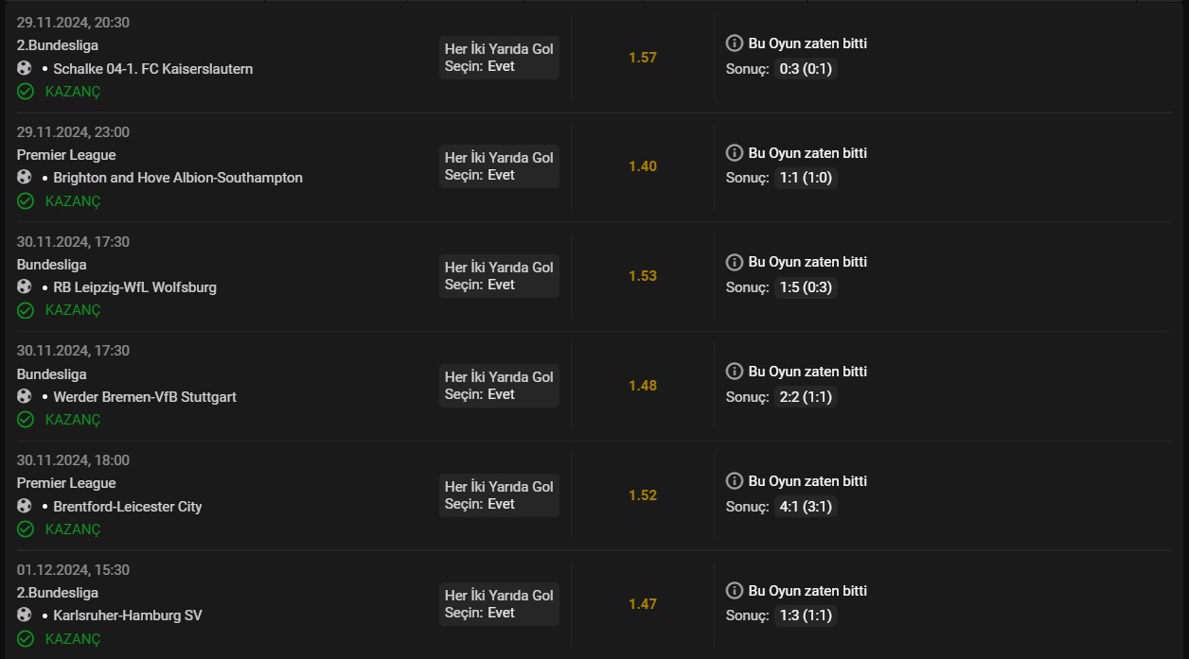
Task: Open the Werder Bremen-VfB Stuttgart match
Action: [x=145, y=397]
